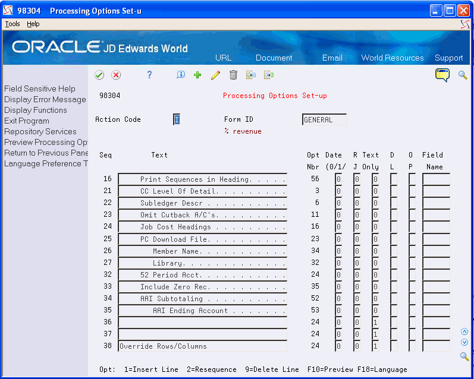Click the Print Sequences in Heading text field
Viewport: 474px width, 379px height.
tap(203, 179)
